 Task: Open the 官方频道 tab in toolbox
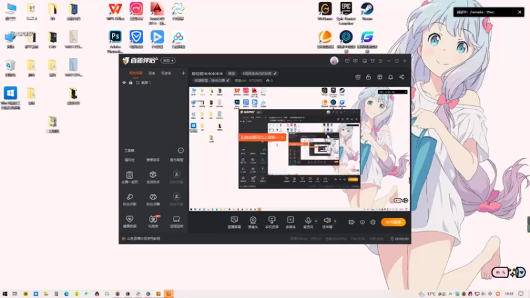[x=176, y=160]
